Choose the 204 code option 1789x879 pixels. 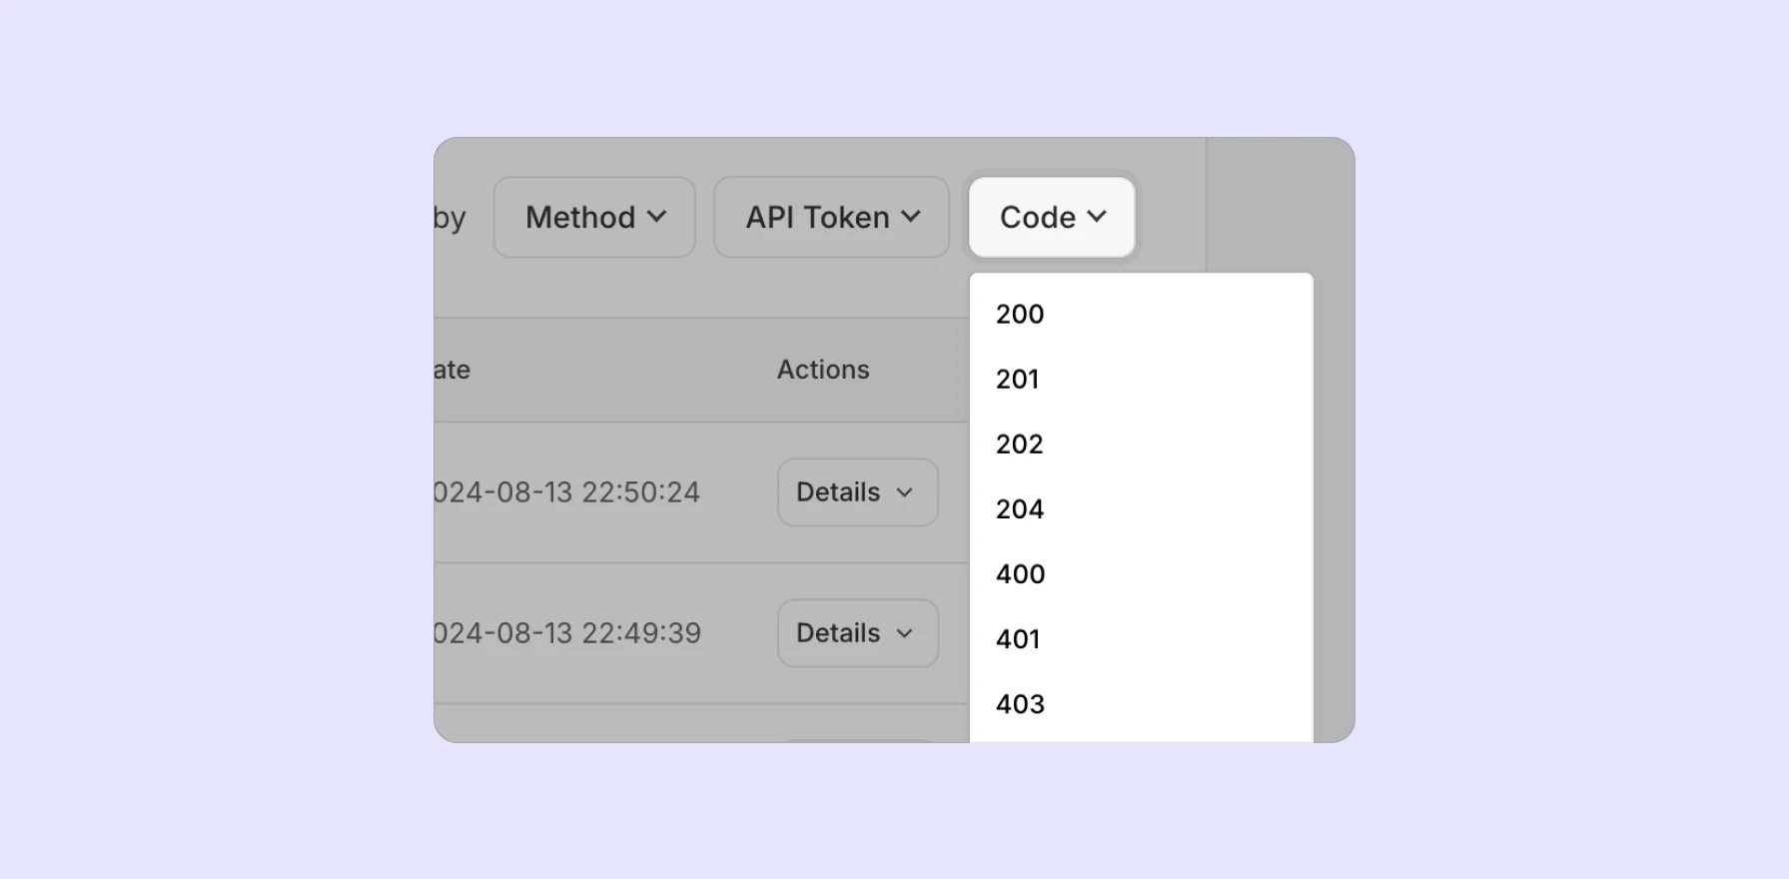[x=1020, y=508]
